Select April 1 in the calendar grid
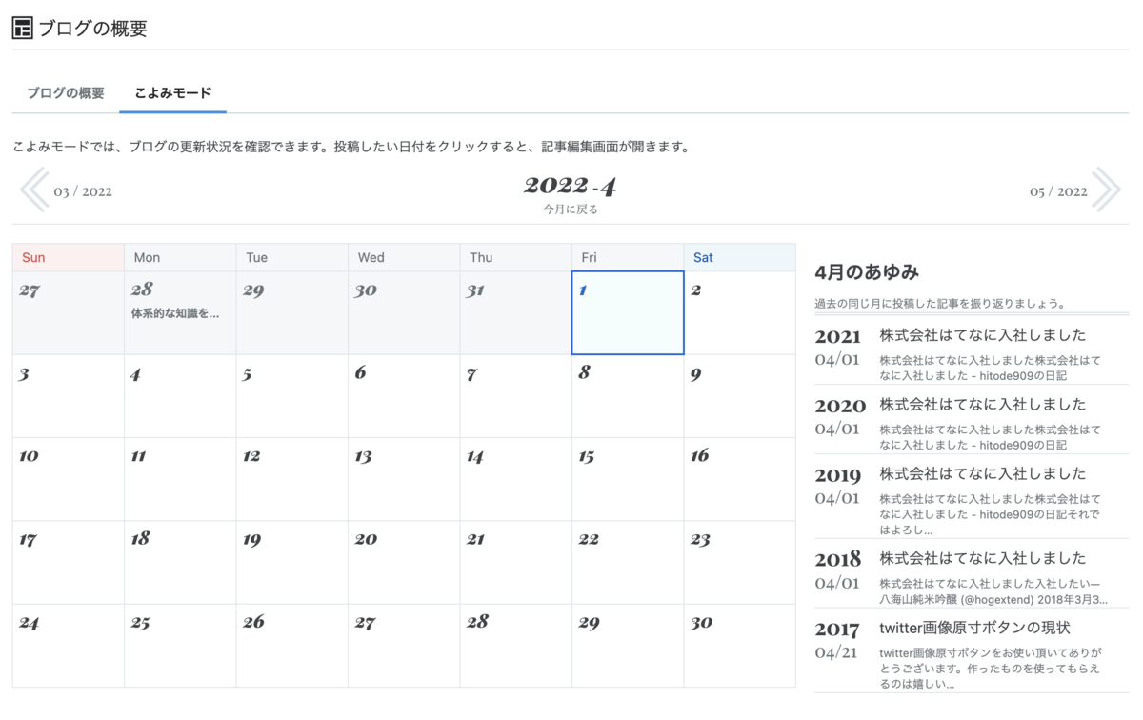Image resolution: width=1143 pixels, height=720 pixels. tap(627, 312)
